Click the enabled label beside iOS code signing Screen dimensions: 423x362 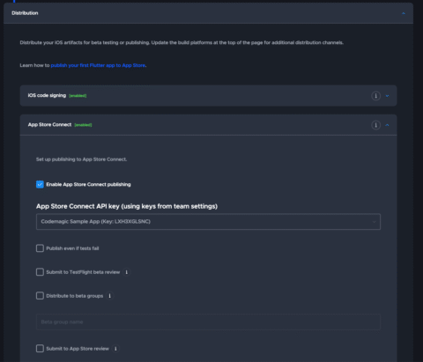78,96
